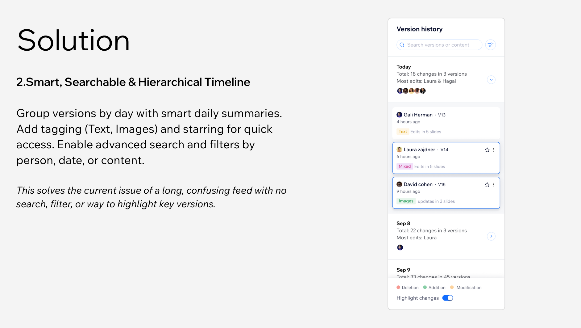Click the orange Modification legend dot

coord(452,288)
